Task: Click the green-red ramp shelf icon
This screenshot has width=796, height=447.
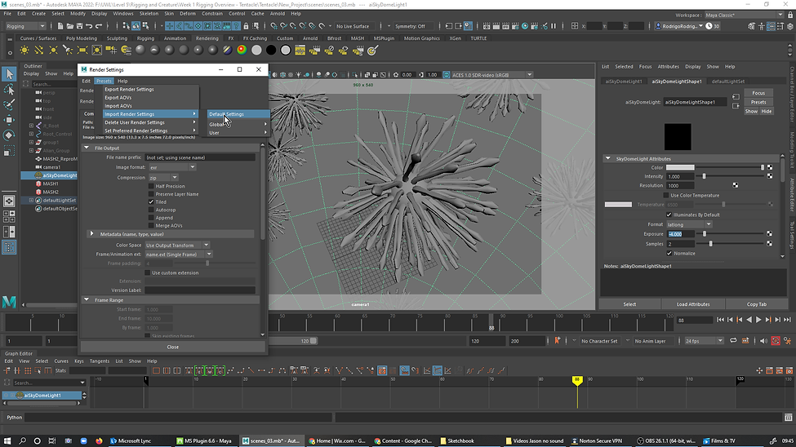Action: [x=242, y=50]
